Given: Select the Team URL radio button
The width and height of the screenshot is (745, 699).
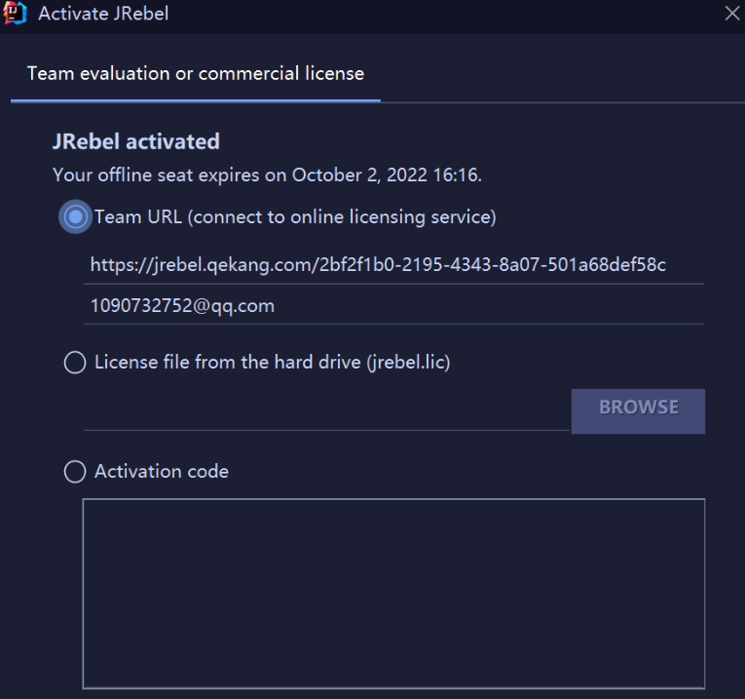Looking at the screenshot, I should click(75, 216).
